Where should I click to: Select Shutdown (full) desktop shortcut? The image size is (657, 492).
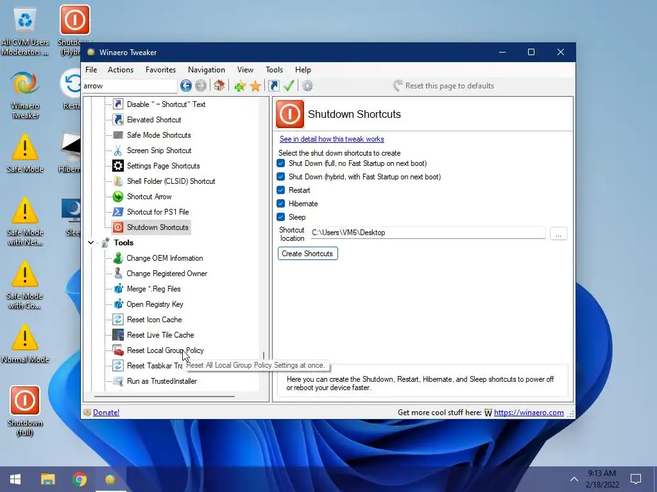(x=25, y=411)
